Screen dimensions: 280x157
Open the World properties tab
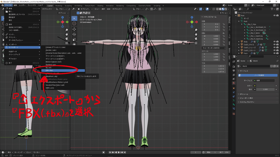pos(234,83)
